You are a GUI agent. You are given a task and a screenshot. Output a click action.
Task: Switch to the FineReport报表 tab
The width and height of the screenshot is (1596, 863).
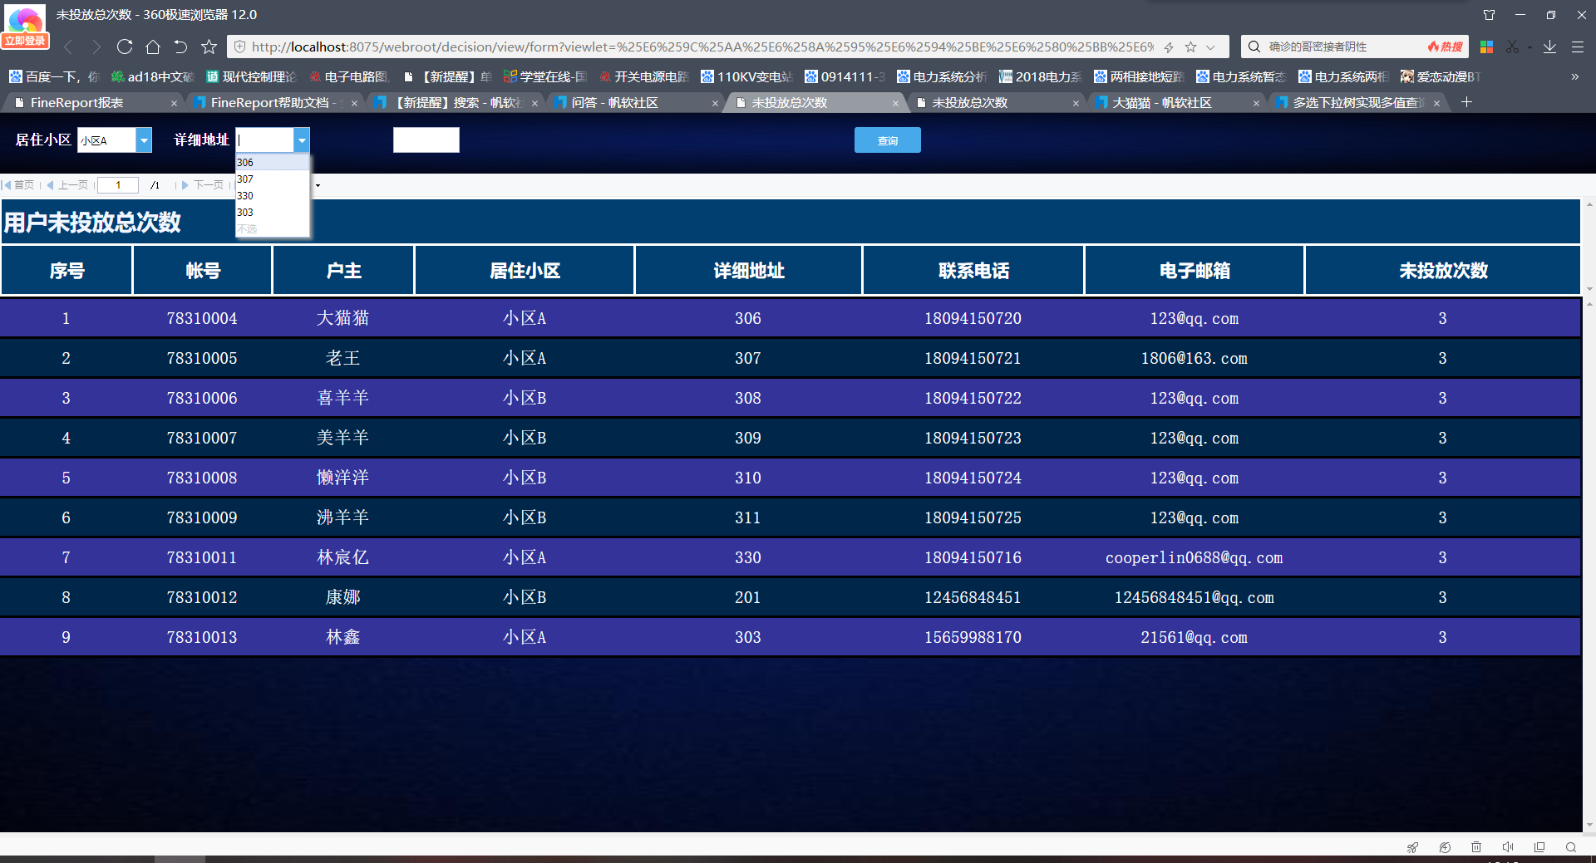91,103
